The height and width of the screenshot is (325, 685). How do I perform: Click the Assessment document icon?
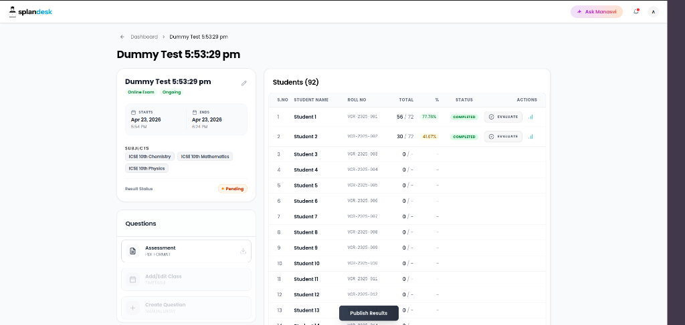pos(133,251)
